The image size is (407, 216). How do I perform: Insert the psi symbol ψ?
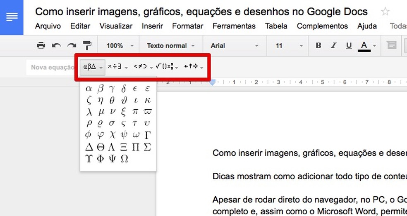pos(124,135)
